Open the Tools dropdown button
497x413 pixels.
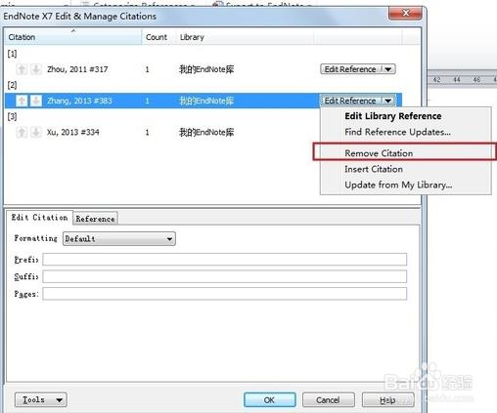pos(41,400)
